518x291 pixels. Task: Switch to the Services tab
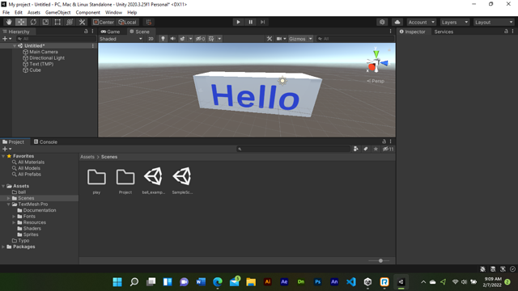[x=444, y=32]
